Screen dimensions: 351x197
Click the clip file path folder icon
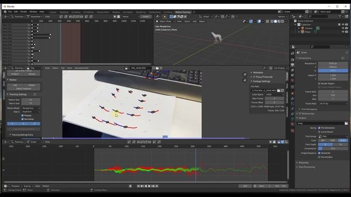[x=279, y=90]
